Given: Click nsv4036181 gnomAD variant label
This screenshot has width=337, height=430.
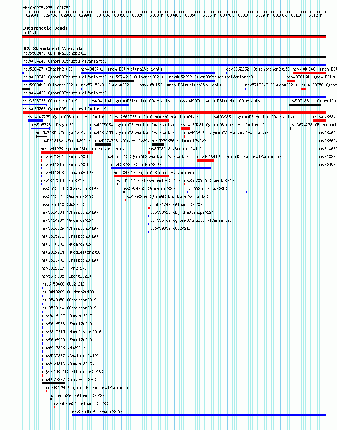Looking at the screenshot, I should [226, 133].
